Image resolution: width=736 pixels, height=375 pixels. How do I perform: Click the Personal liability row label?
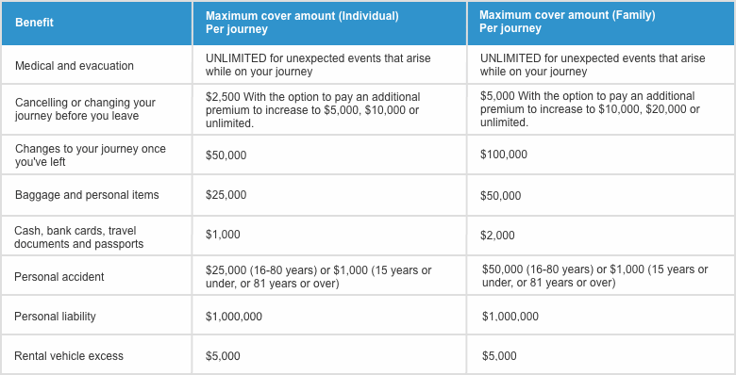click(55, 317)
